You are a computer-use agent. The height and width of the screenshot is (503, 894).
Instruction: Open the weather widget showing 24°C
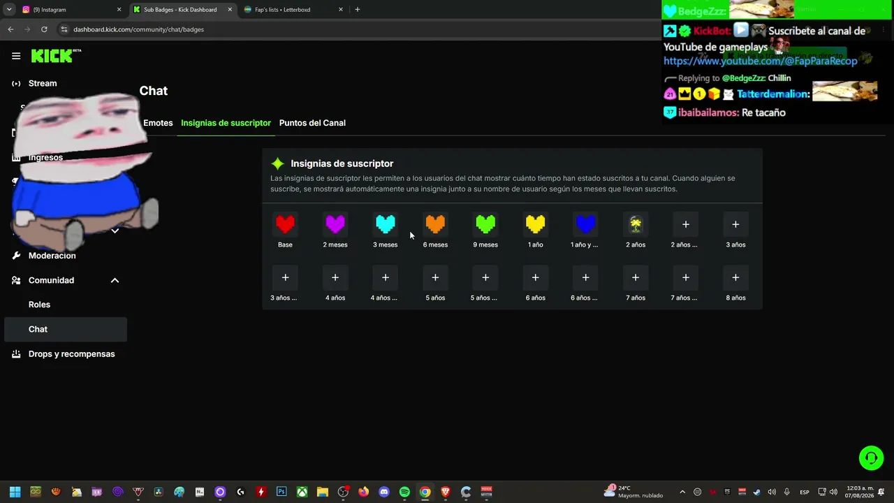pos(633,492)
